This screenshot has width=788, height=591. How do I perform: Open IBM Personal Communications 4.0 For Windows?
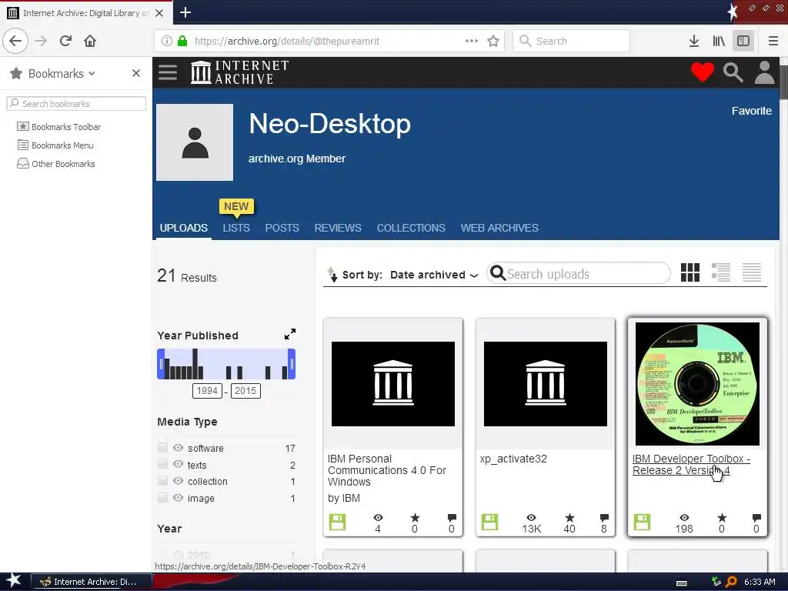(x=386, y=470)
